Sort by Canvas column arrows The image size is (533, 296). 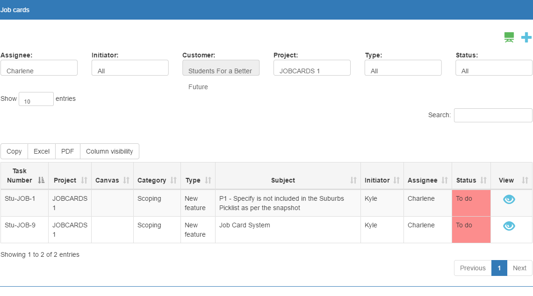[126, 180]
